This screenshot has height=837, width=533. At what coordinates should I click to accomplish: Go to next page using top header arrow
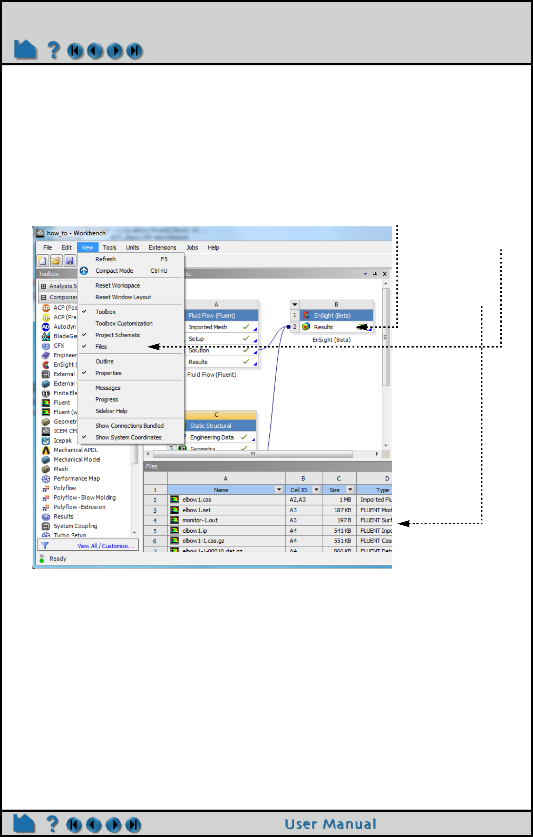tap(115, 51)
